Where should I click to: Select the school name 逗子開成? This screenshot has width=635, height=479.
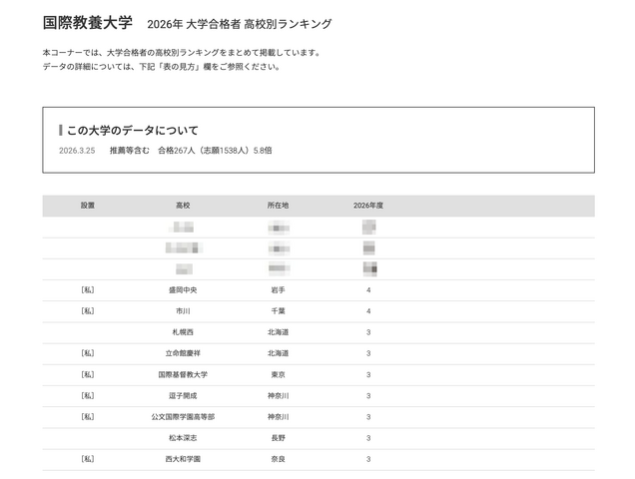183,395
